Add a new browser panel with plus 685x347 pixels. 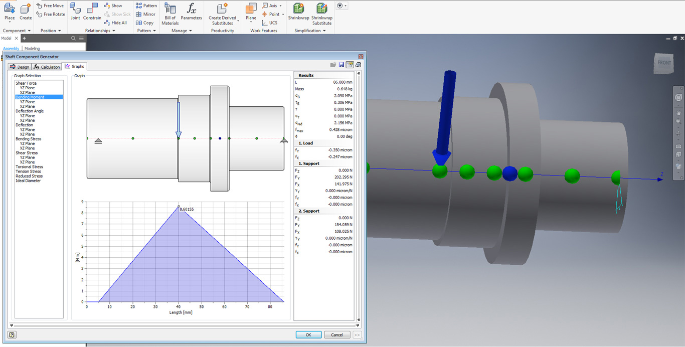[x=24, y=38]
